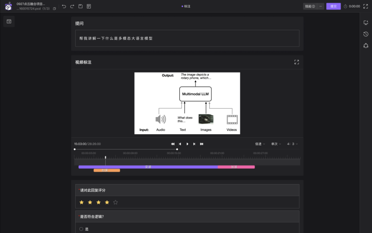Click the range slider start handle
Image resolution: width=372 pixels, height=233 pixels.
75,149
